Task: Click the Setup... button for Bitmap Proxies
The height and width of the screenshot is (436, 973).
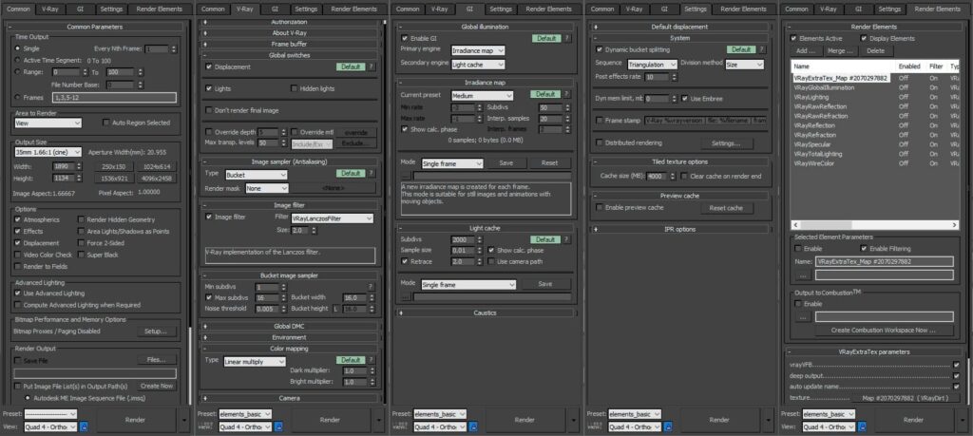Action: tap(157, 332)
